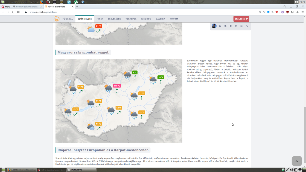Click the logout icon in user panel

pos(247,26)
